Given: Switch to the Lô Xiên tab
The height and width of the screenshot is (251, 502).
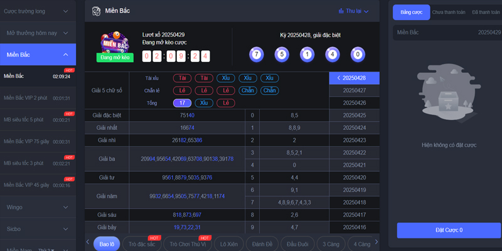Looking at the screenshot, I should 229,244.
